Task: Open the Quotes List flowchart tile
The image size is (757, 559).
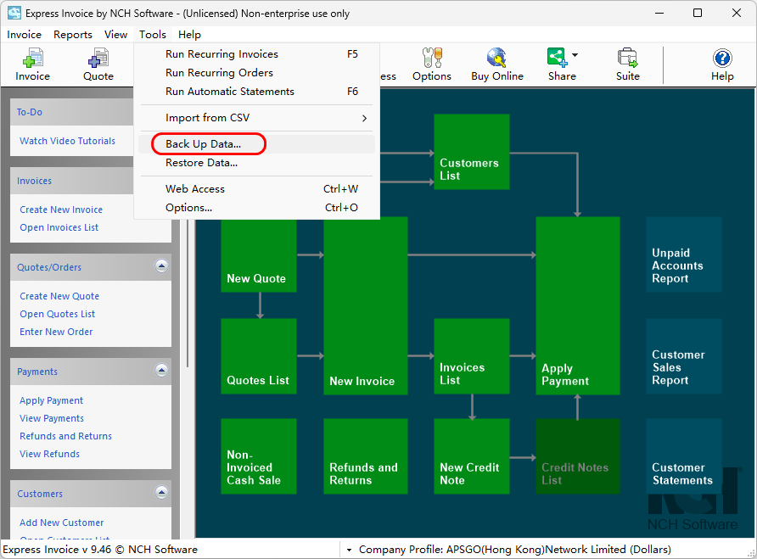Action: [259, 356]
